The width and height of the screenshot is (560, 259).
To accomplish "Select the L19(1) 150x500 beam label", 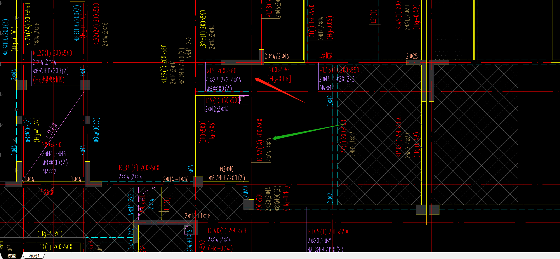I will pos(223,100).
